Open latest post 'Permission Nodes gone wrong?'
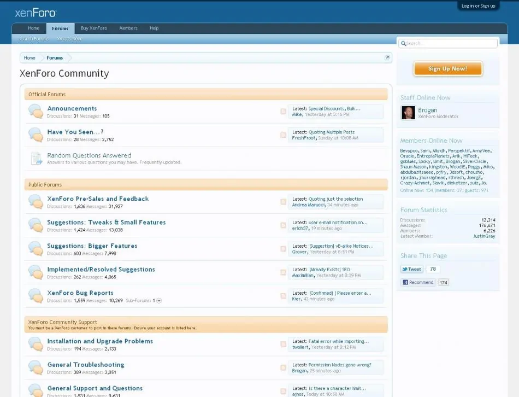 pyautogui.click(x=340, y=365)
